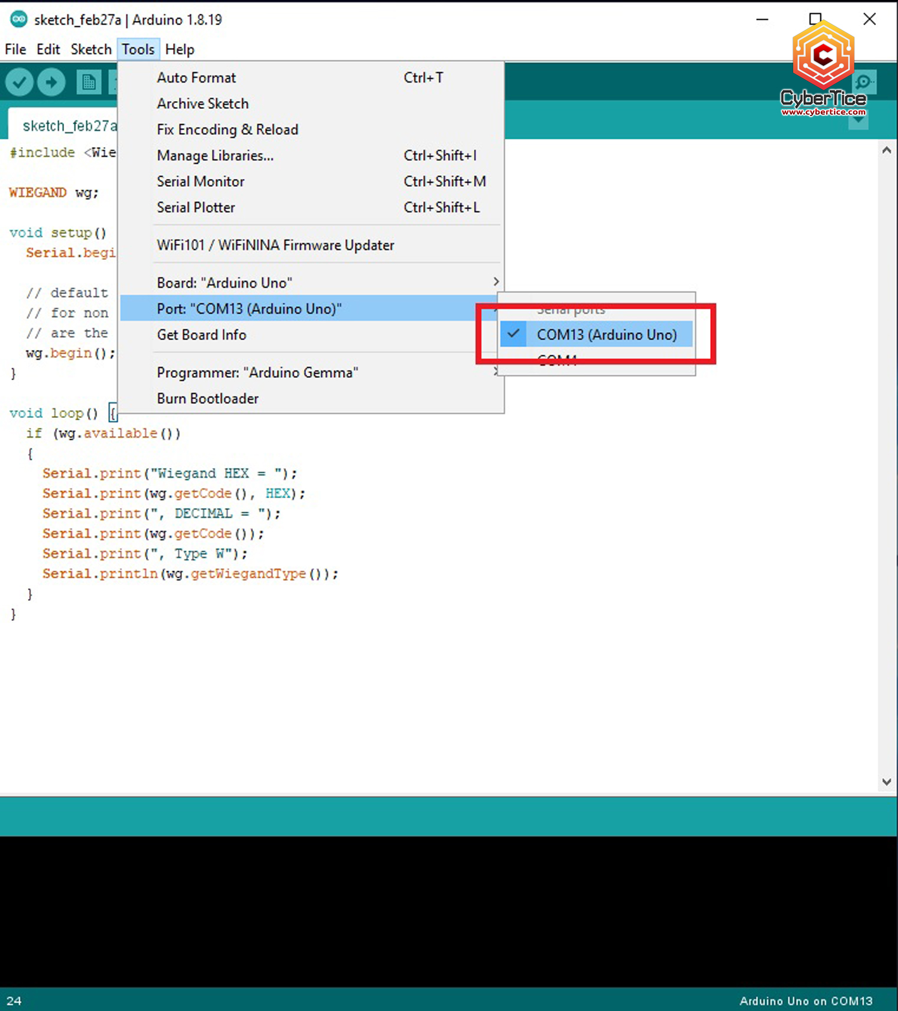898x1011 pixels.
Task: Open the File menu
Action: click(x=16, y=49)
